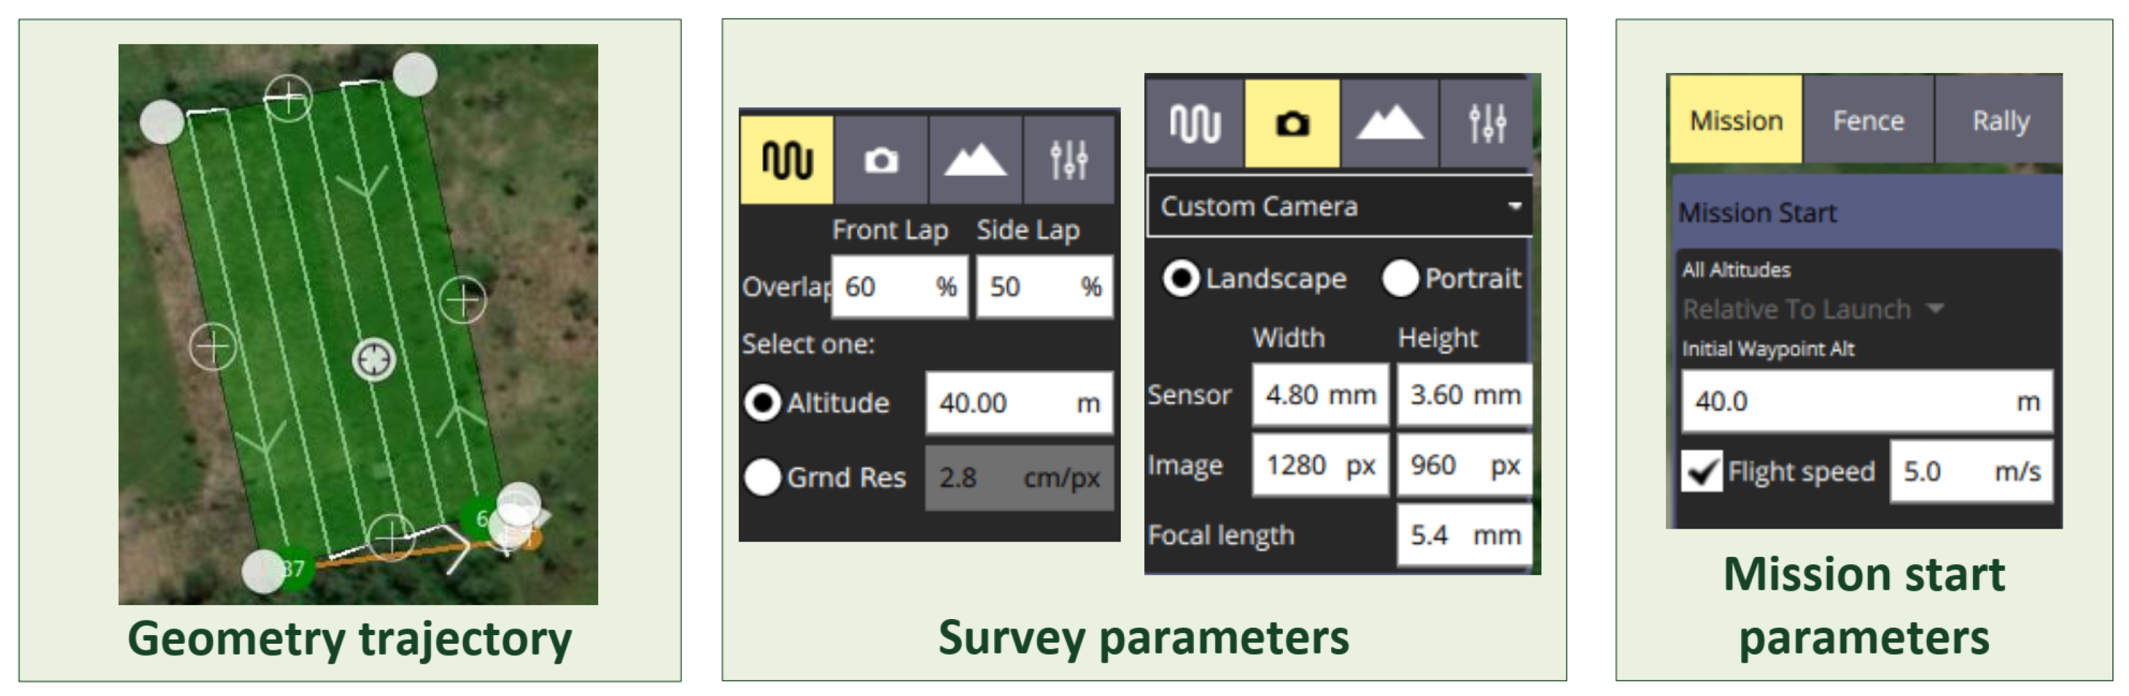2129x696 pixels.
Task: Select the grid pattern icon in left survey panel
Action: click(x=786, y=159)
